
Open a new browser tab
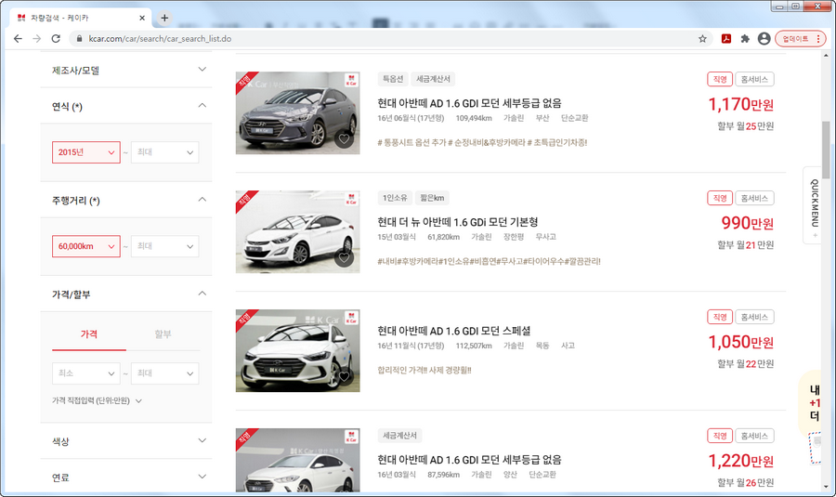pyautogui.click(x=164, y=18)
